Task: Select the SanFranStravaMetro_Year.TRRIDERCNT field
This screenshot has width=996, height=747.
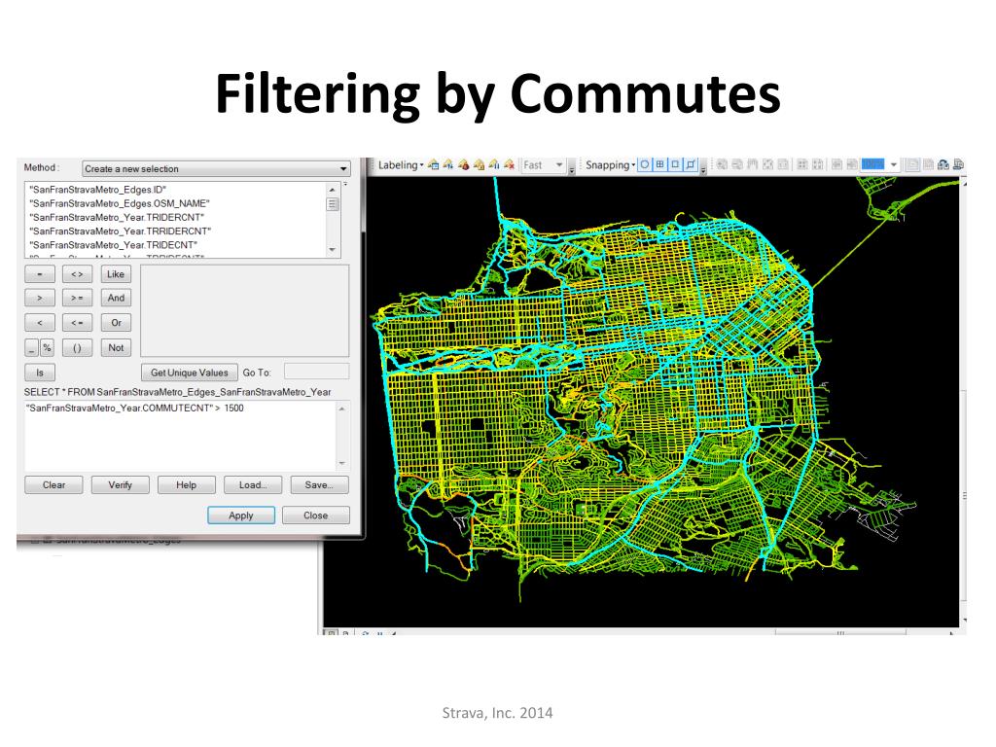Action: point(121,231)
